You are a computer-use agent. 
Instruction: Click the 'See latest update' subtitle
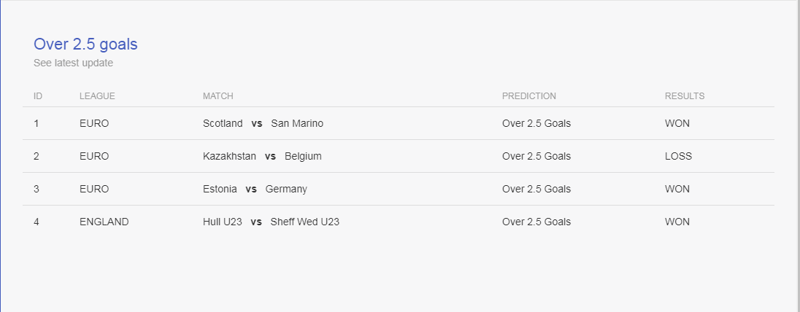click(x=74, y=63)
